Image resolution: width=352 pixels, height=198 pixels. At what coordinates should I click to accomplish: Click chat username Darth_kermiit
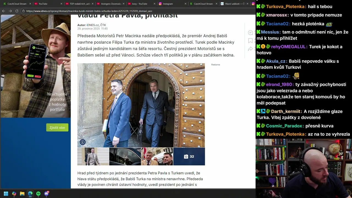[286, 112]
